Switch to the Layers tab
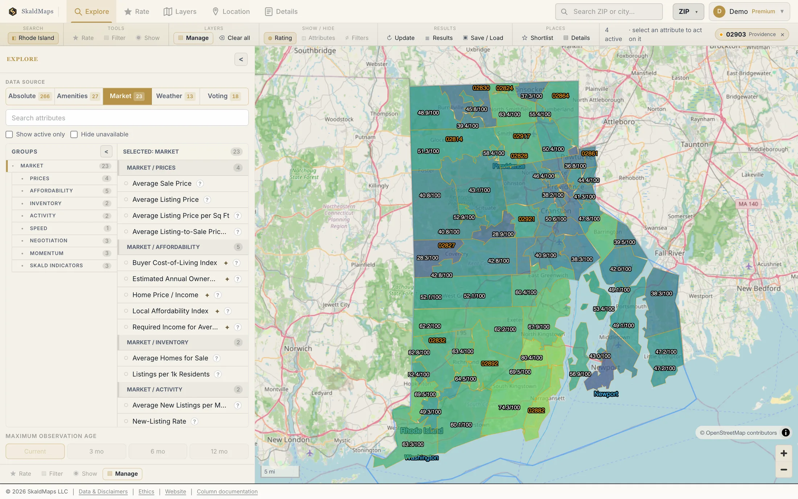The width and height of the screenshot is (798, 499). coord(180,12)
